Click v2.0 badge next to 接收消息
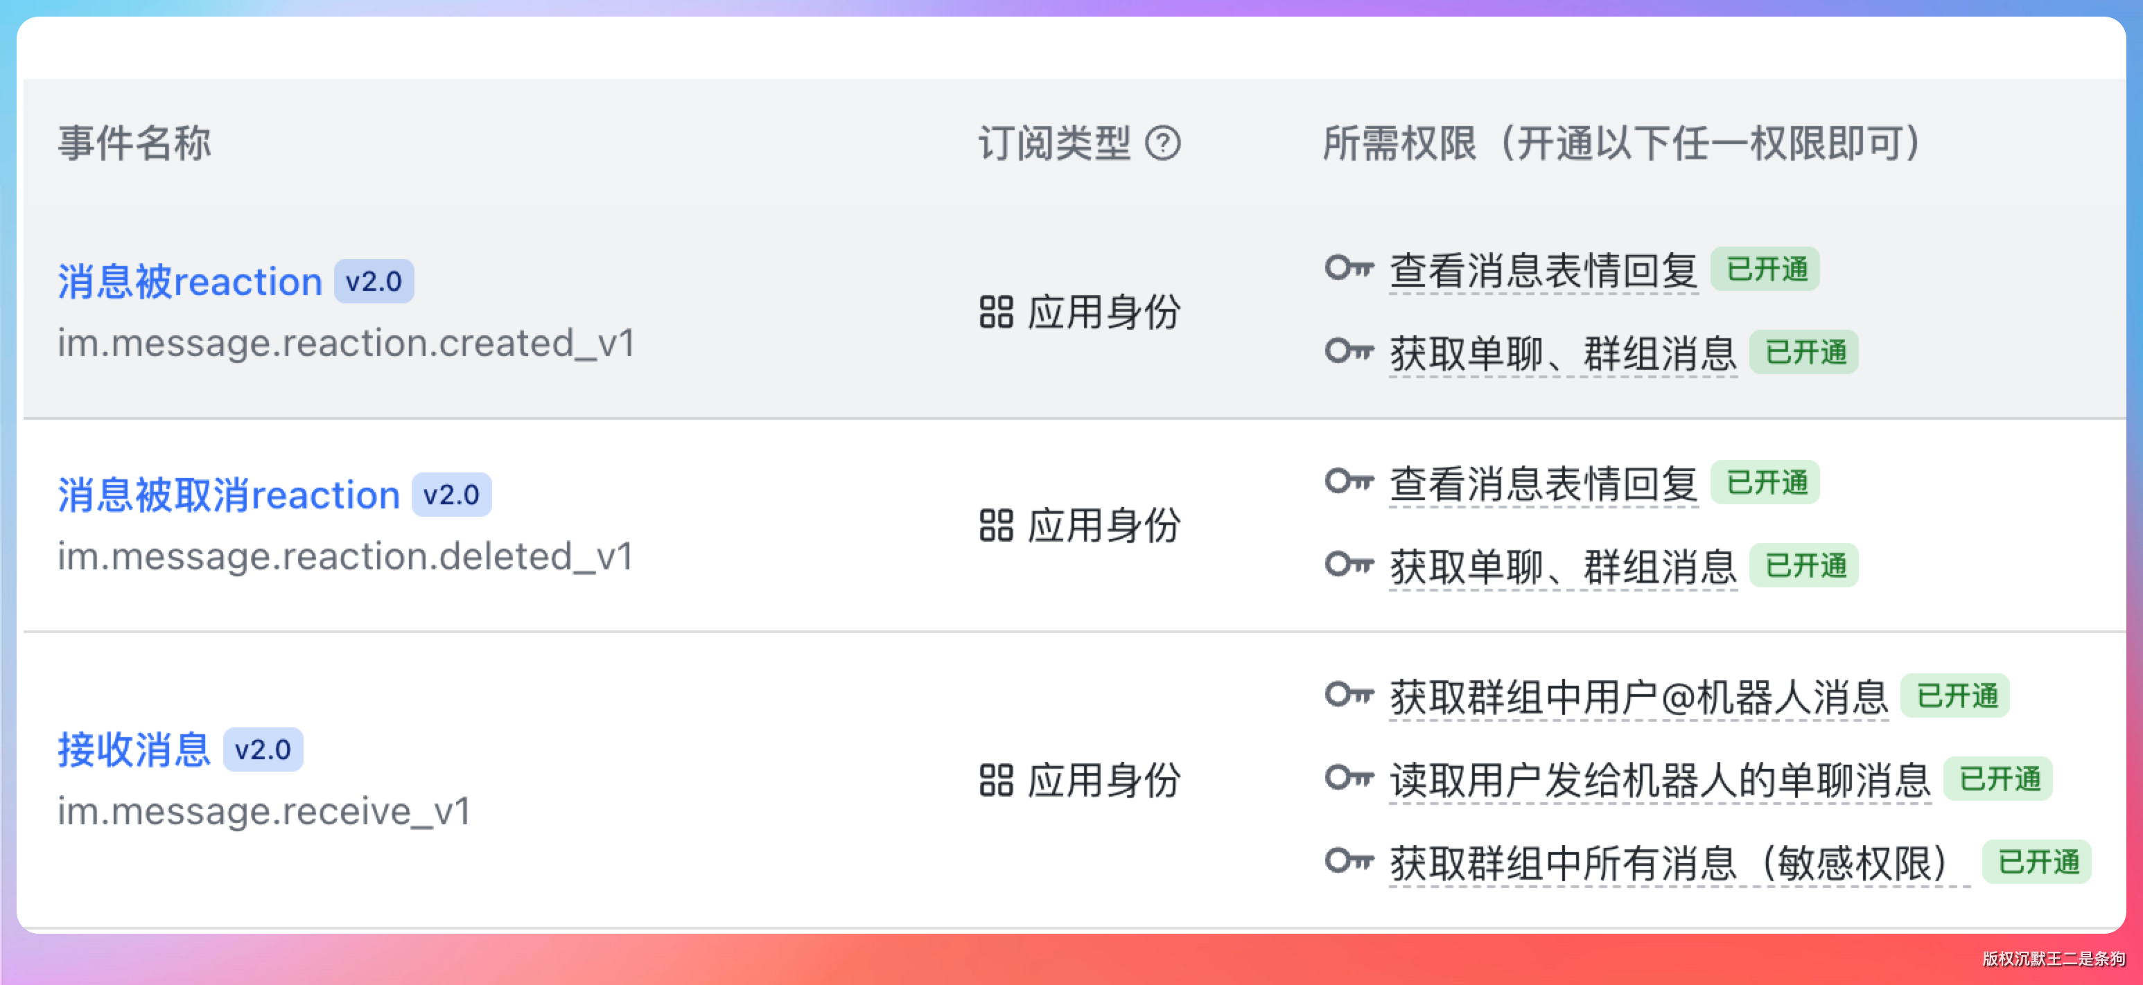Image resolution: width=2143 pixels, height=985 pixels. click(x=263, y=749)
